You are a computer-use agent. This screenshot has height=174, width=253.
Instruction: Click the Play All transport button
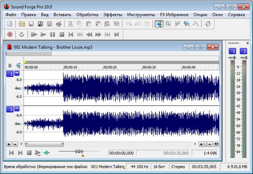tap(34, 34)
